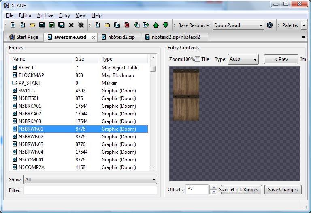This screenshot has height=213, width=311.
Task: Close the archive with the X icon
Action: [x=71, y=25]
